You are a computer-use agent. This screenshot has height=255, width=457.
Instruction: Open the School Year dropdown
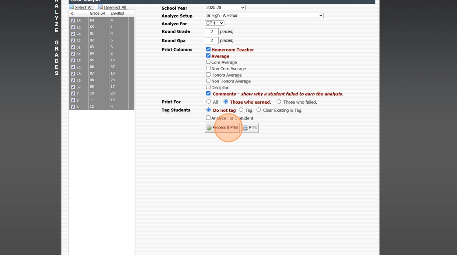(225, 8)
